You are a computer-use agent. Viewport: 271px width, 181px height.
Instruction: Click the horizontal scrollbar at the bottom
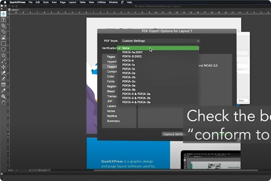[176, 170]
